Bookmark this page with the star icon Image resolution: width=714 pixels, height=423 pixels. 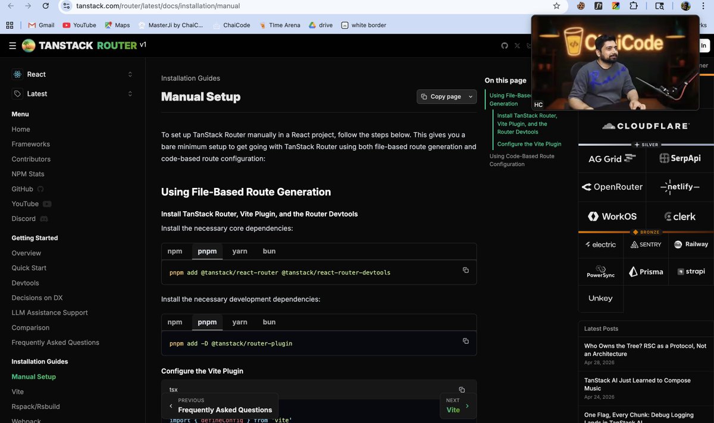[556, 6]
